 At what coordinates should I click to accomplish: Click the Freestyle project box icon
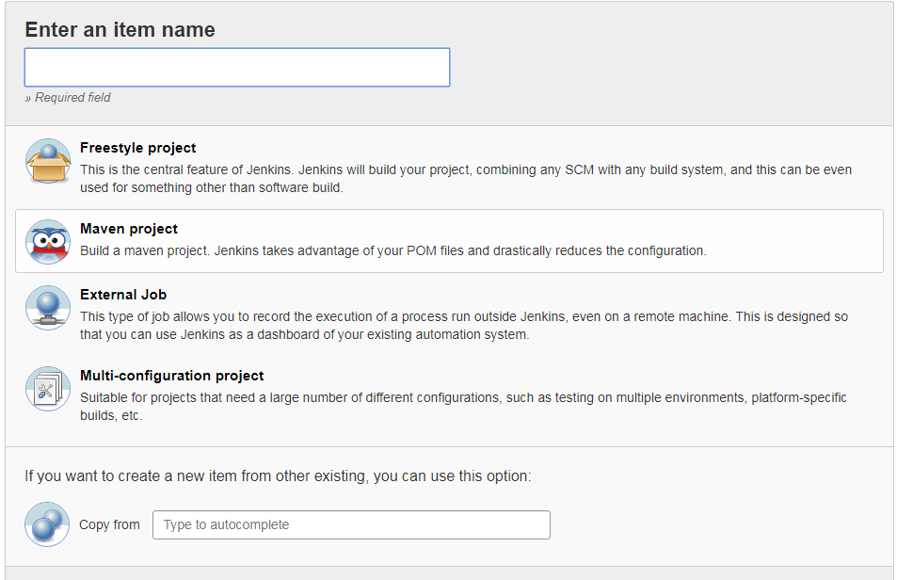tap(48, 161)
